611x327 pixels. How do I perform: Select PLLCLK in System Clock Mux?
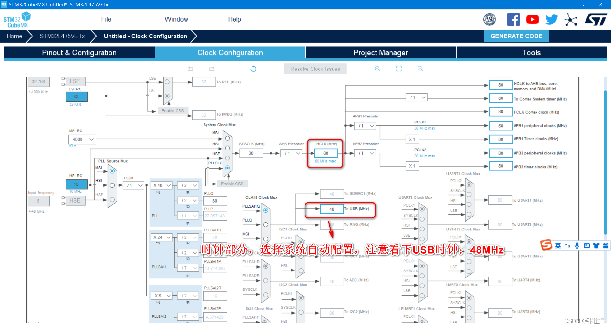228,168
